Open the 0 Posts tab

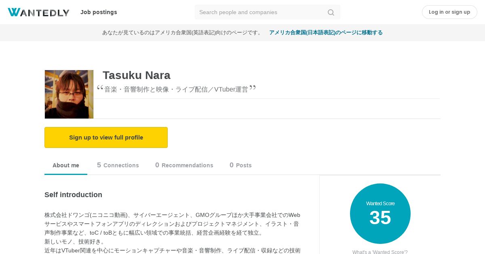coord(240,165)
